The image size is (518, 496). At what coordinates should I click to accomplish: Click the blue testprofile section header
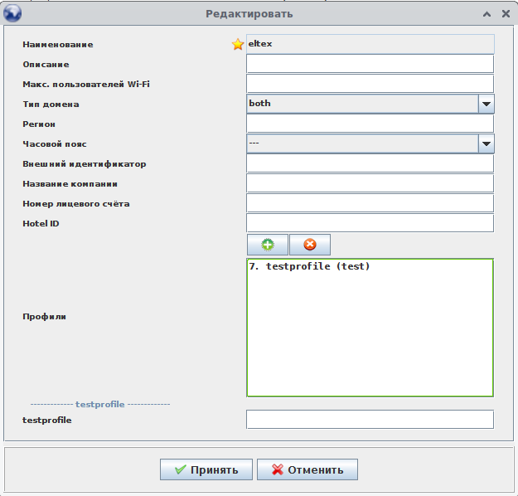[x=100, y=404]
